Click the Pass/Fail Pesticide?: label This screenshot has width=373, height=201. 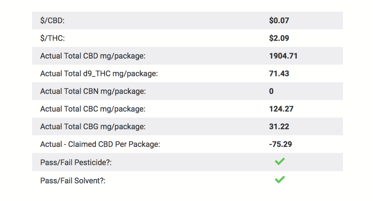click(76, 162)
